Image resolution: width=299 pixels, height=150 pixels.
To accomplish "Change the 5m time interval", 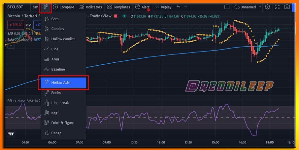I will 35,7.
